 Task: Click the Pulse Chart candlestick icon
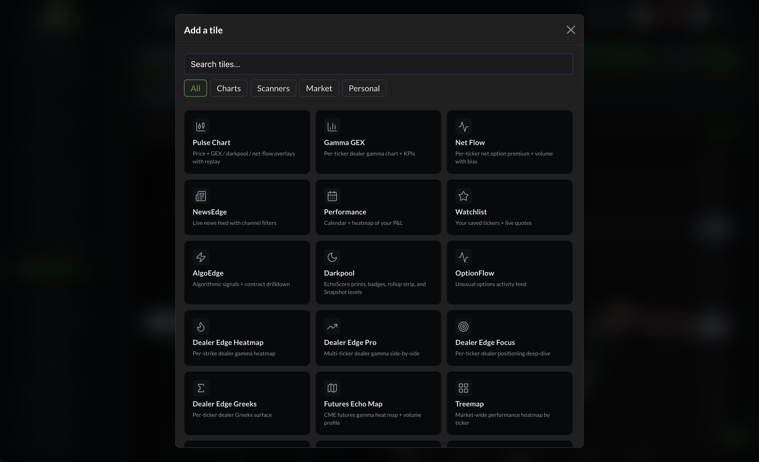[201, 126]
